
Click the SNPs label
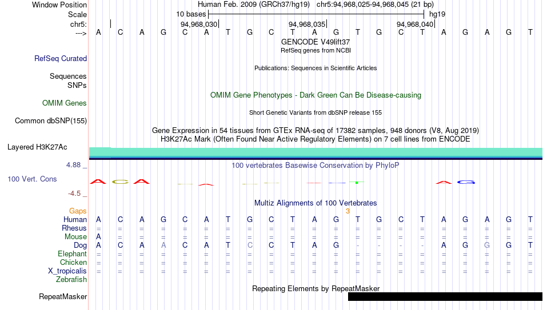(x=77, y=85)
